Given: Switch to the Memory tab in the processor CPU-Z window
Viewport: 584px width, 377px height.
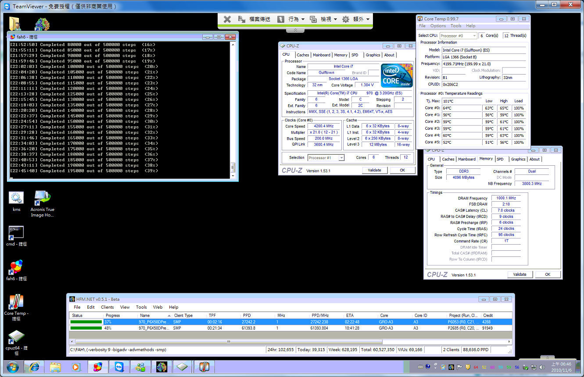Looking at the screenshot, I should 340,55.
